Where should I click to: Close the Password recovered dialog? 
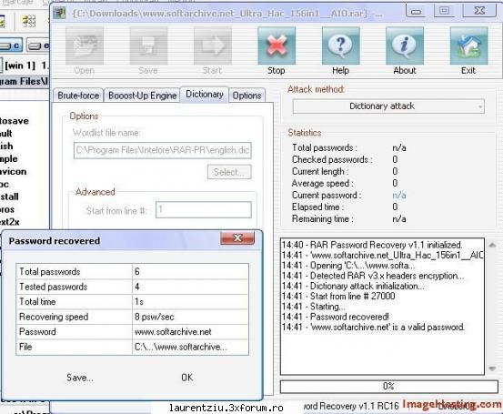(237, 237)
